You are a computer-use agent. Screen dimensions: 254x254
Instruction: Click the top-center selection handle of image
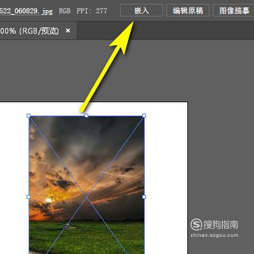coord(86,116)
